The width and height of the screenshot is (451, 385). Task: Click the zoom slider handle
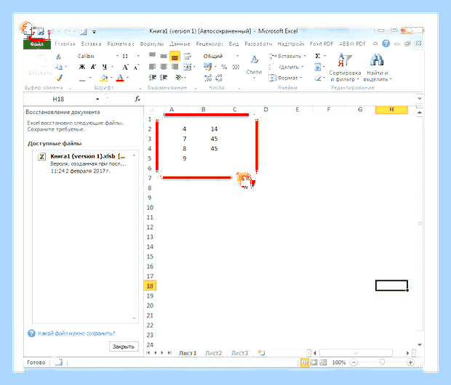(382, 362)
